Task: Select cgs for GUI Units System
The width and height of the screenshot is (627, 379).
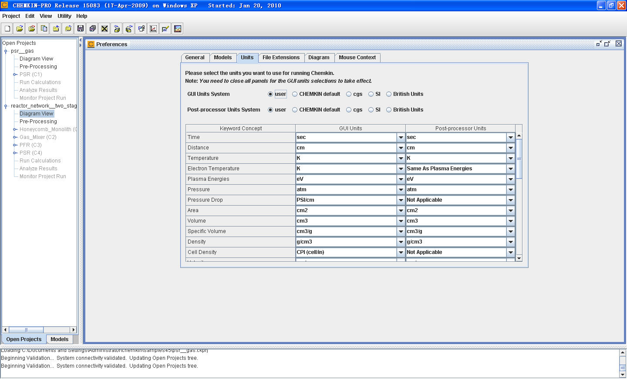Action: (349, 94)
